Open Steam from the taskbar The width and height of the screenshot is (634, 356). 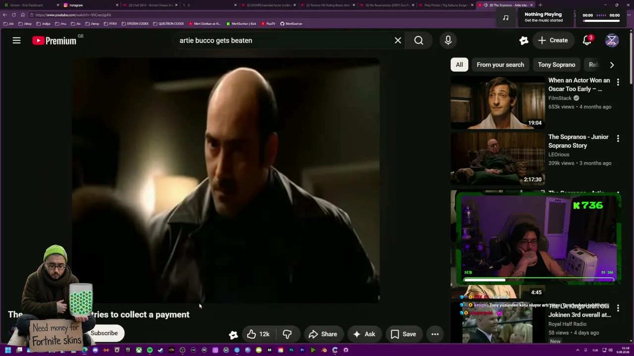pyautogui.click(x=160, y=350)
